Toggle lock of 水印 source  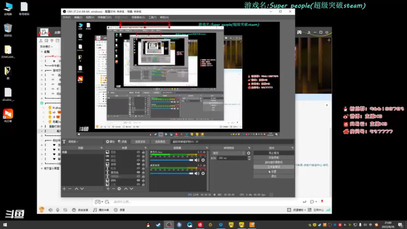[143, 164]
